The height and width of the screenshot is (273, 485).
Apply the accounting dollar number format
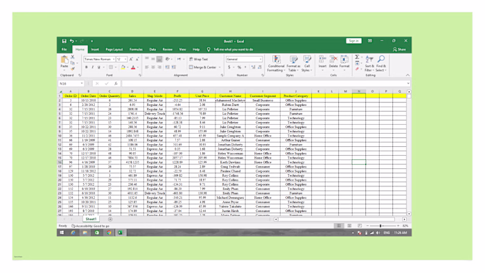point(229,67)
